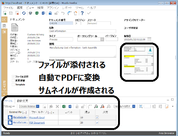Export files grid to Excel
The height and width of the screenshot is (136, 178).
point(64,107)
